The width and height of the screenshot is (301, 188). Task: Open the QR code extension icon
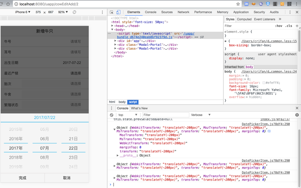(x=289, y=4)
